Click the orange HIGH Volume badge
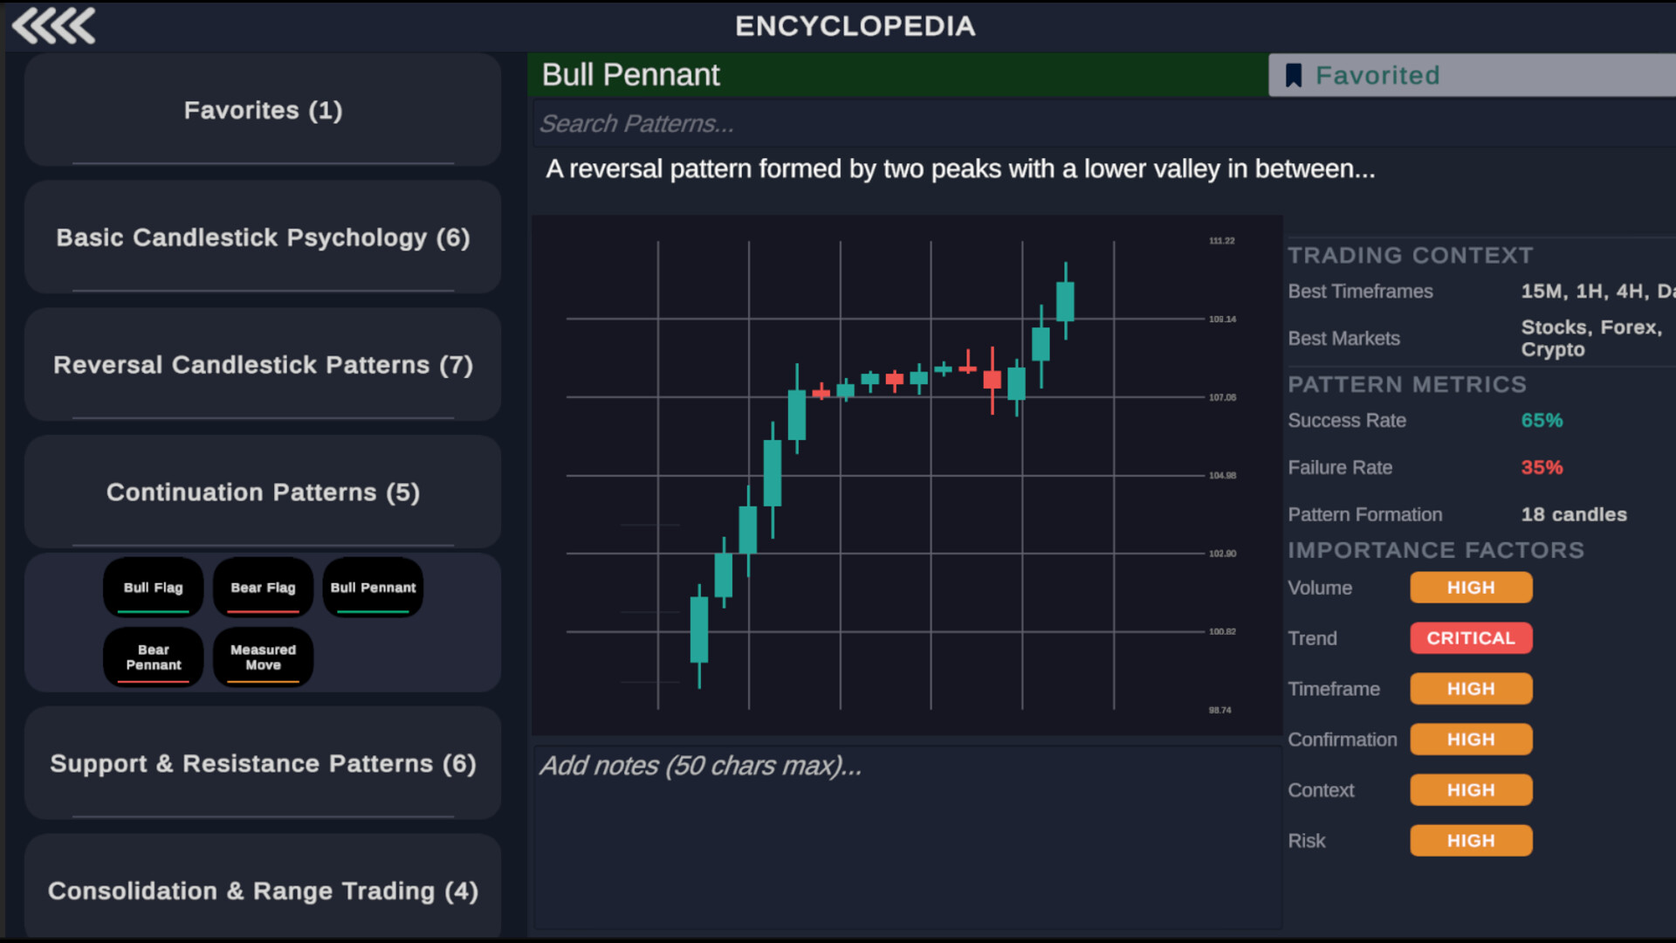The height and width of the screenshot is (943, 1676). (1471, 588)
